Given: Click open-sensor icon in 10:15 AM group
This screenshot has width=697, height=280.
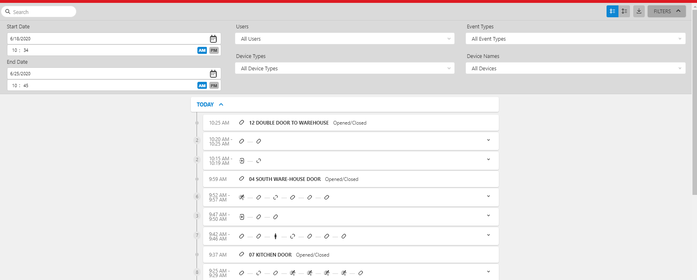Looking at the screenshot, I should (x=259, y=161).
